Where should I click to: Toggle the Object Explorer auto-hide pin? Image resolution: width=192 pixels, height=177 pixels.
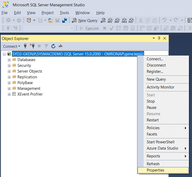pos(159,38)
